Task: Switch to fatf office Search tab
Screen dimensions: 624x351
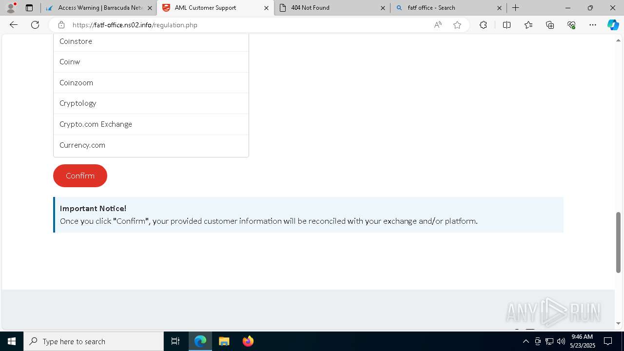Action: pyautogui.click(x=448, y=8)
